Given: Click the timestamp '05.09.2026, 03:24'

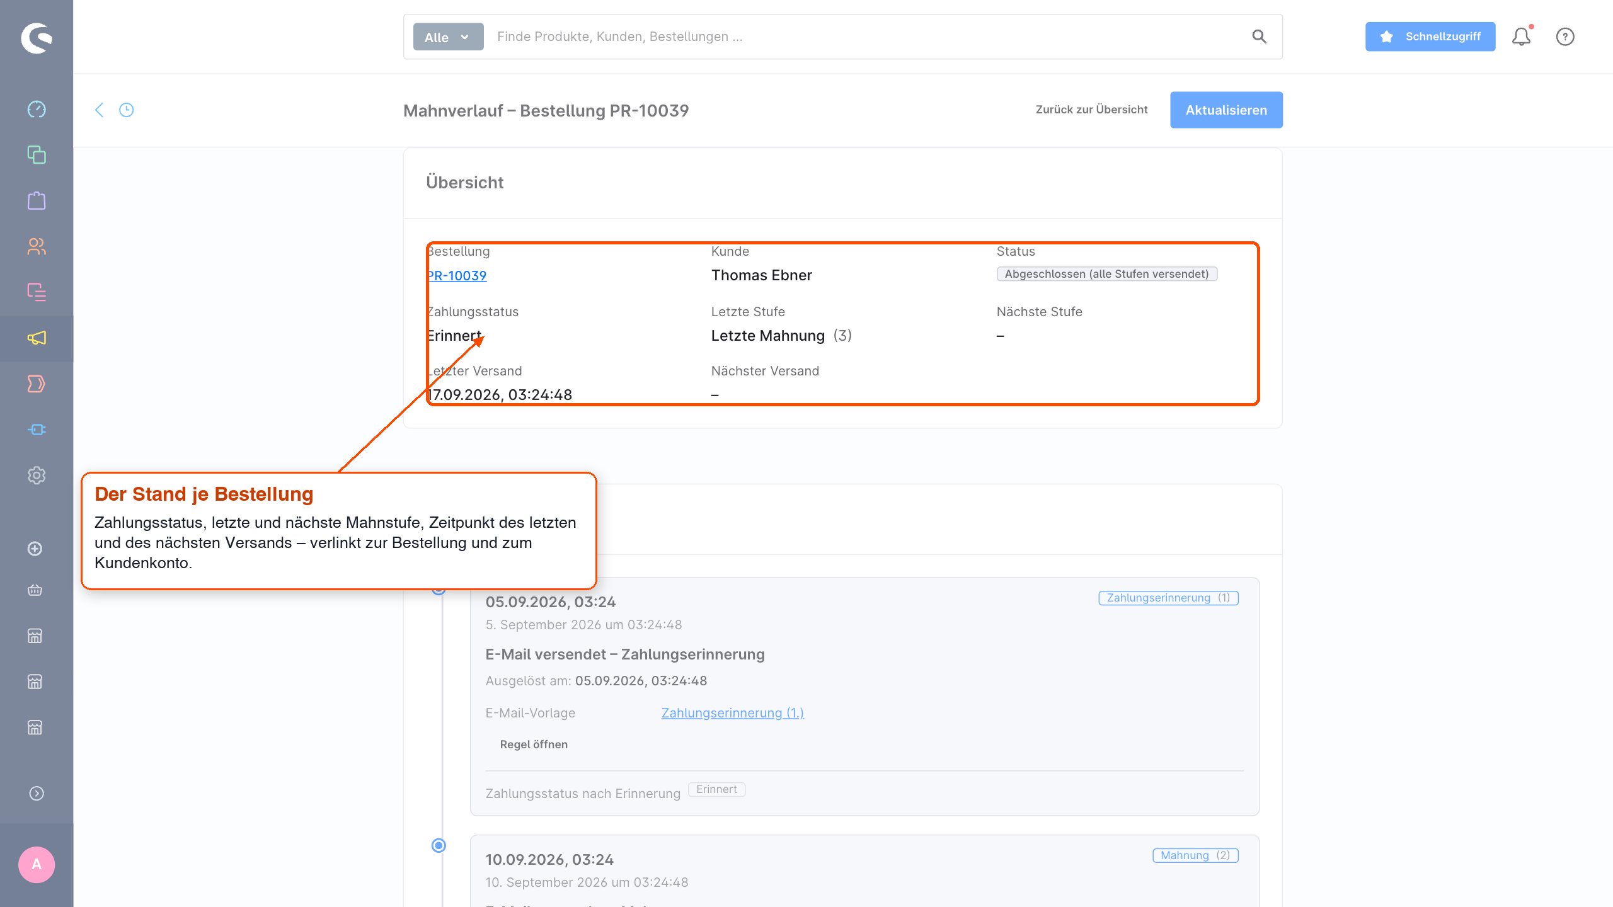Looking at the screenshot, I should [x=550, y=602].
